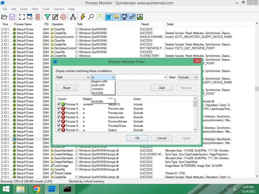
Task: Open the Process Tree icon
Action: click(x=73, y=17)
